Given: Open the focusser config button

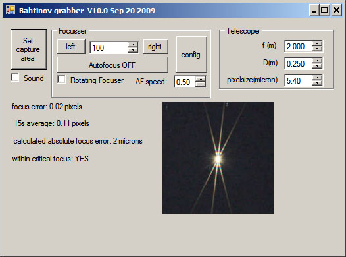Looking at the screenshot, I should (x=191, y=55).
